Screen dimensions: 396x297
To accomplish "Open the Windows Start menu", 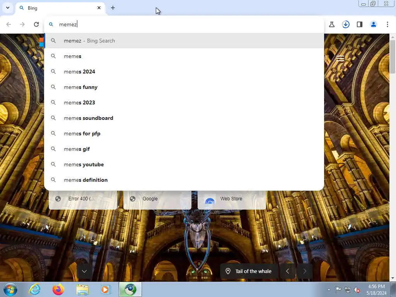I will 10,289.
